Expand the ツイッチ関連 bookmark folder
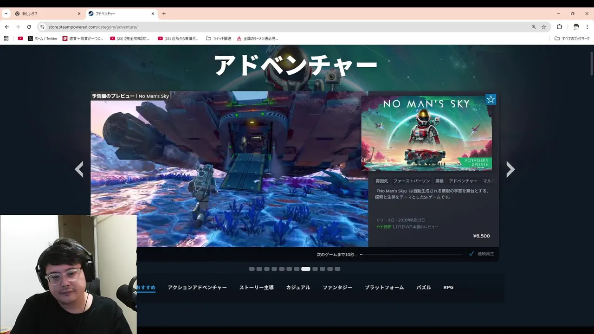The image size is (594, 334). pyautogui.click(x=219, y=39)
